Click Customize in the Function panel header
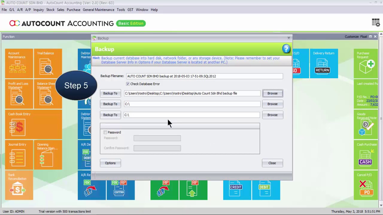Screen dimensions: 383x215 point(352,37)
